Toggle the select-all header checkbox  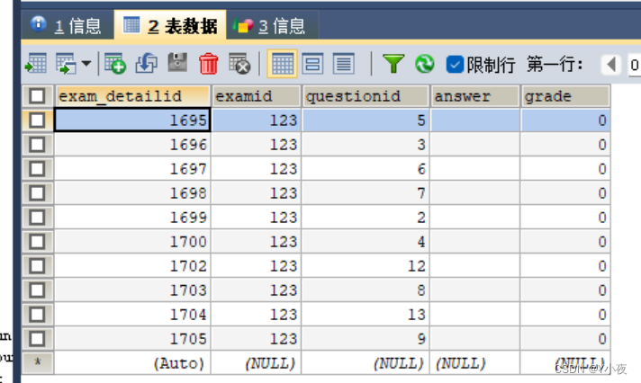tap(37, 96)
